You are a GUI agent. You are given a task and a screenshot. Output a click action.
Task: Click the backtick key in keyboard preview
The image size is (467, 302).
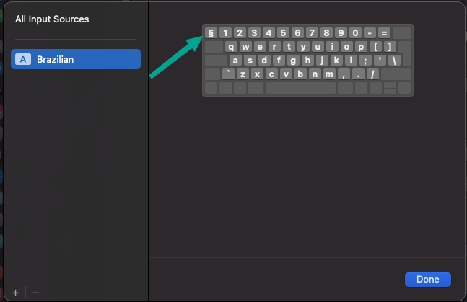(x=229, y=74)
